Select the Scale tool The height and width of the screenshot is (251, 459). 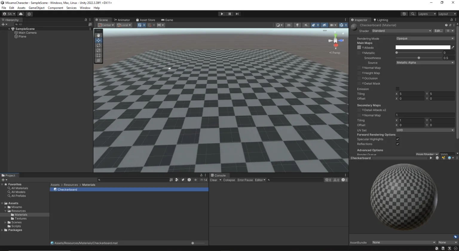(x=99, y=50)
